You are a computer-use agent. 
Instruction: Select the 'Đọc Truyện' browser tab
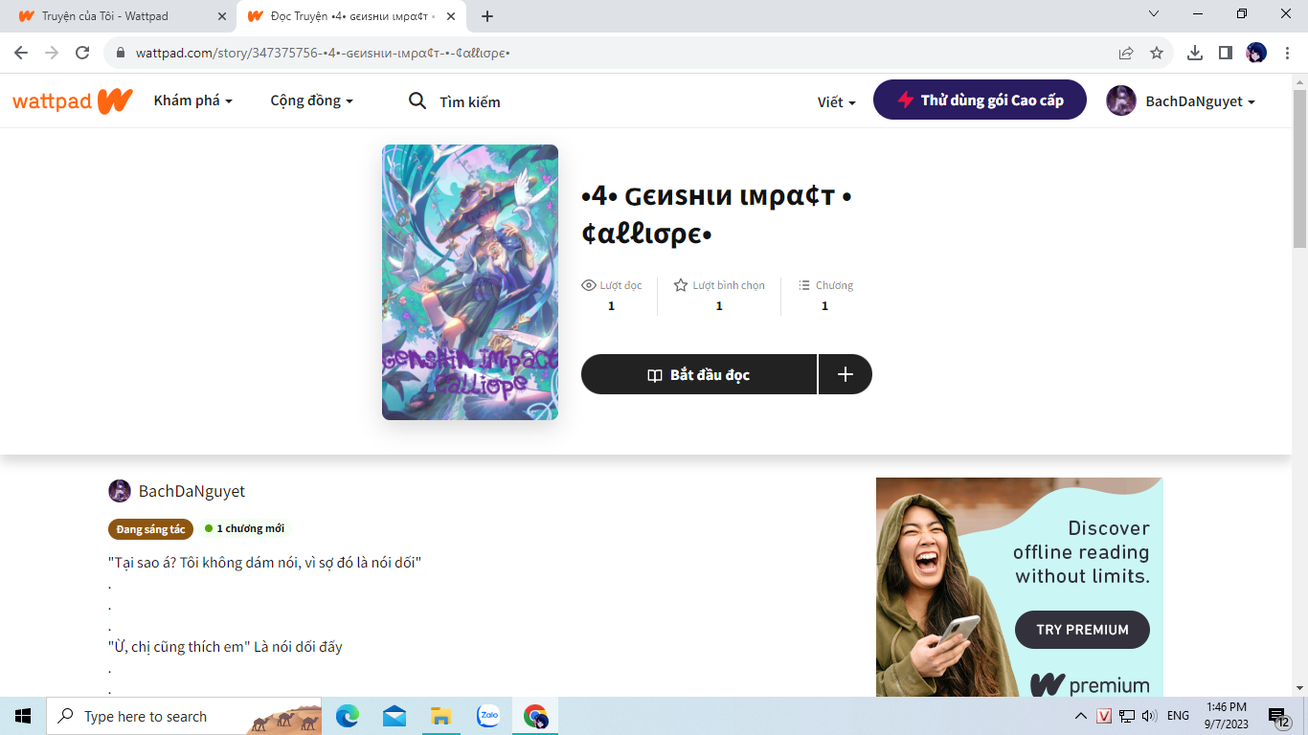pyautogui.click(x=350, y=16)
